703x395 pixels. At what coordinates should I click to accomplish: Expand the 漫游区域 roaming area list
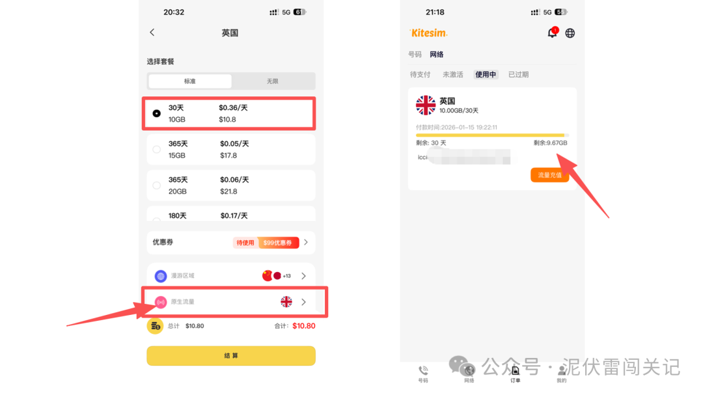point(303,275)
